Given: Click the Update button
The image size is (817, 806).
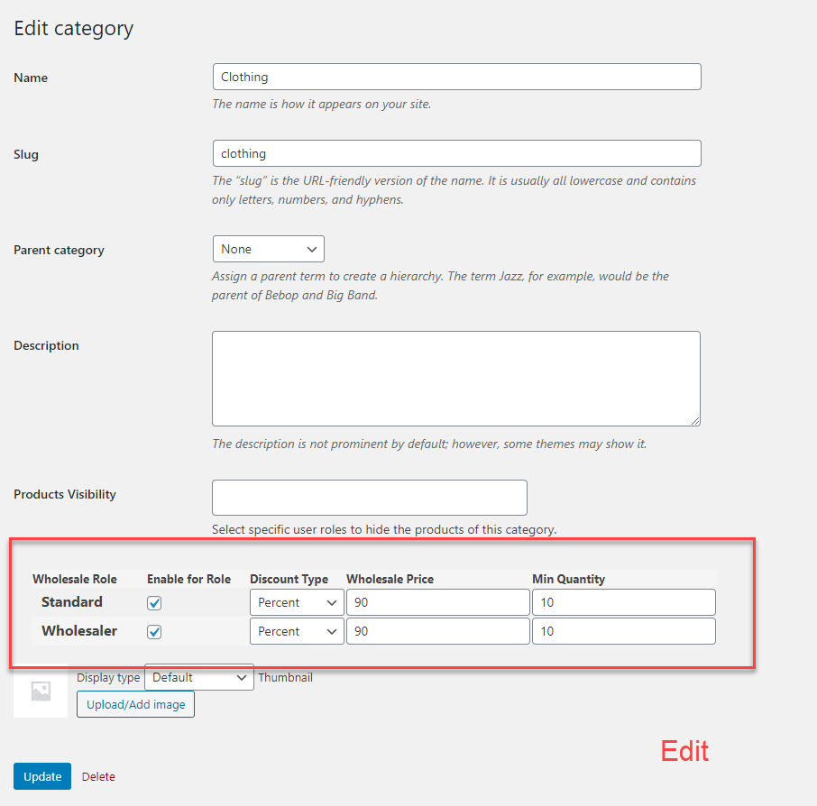Looking at the screenshot, I should pos(42,776).
